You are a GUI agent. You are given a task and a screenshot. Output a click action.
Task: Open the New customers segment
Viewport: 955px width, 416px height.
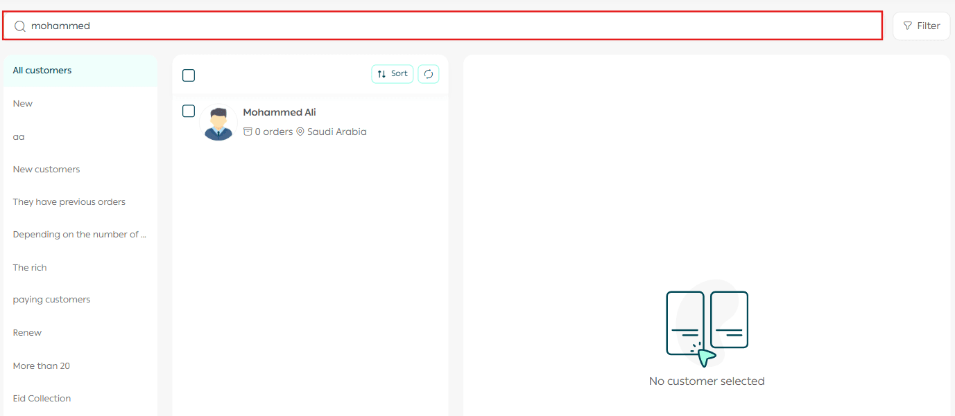tap(46, 170)
